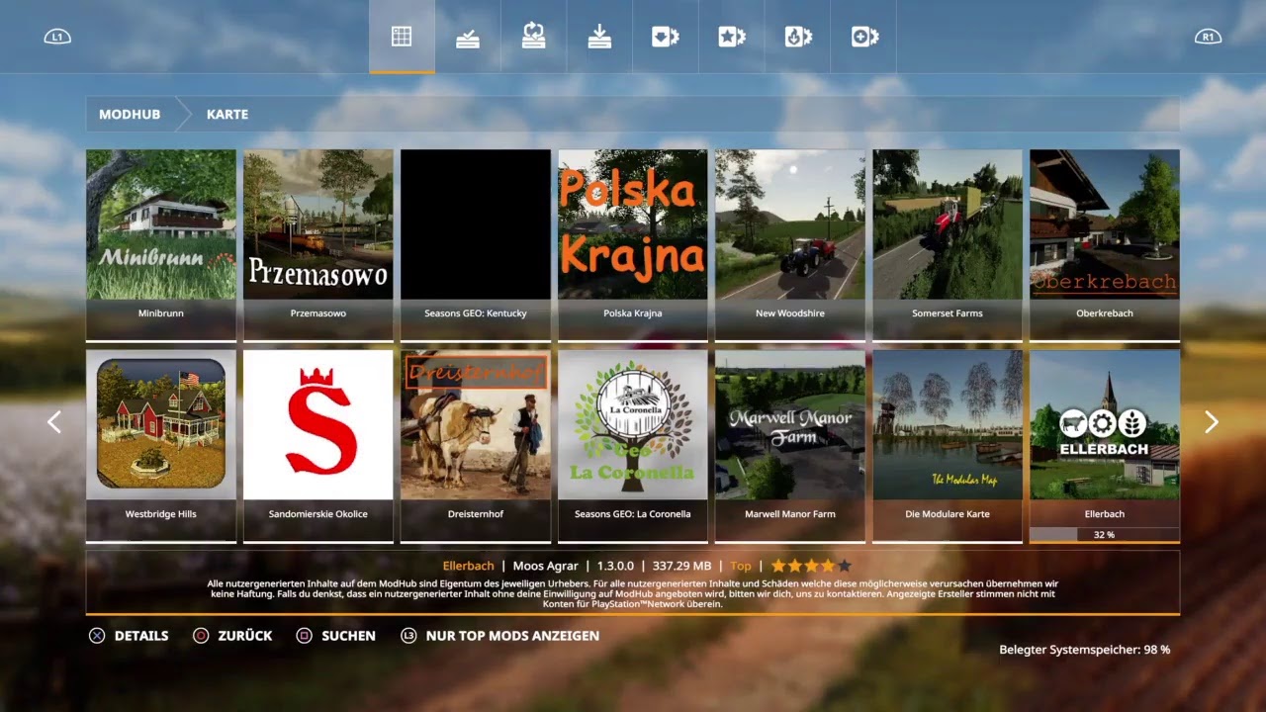Screen dimensions: 1266x712
Task: Select the Somerset Farms map thumbnail
Action: [948, 224]
